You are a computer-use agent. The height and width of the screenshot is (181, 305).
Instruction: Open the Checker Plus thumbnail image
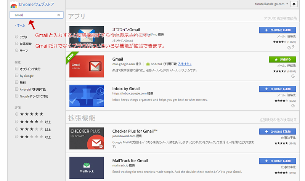(87, 138)
